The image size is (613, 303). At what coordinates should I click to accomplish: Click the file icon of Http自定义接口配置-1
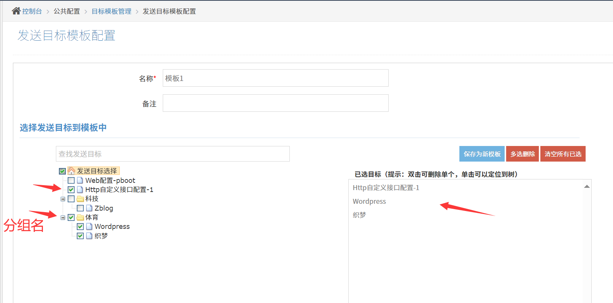80,189
